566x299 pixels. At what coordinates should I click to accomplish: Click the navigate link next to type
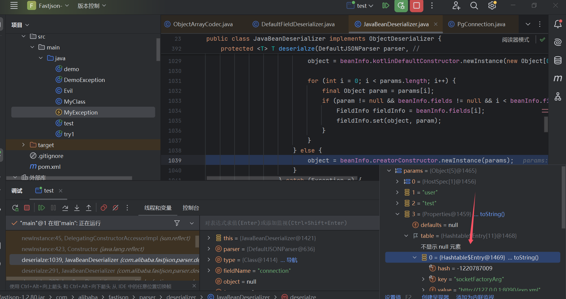tap(292, 260)
